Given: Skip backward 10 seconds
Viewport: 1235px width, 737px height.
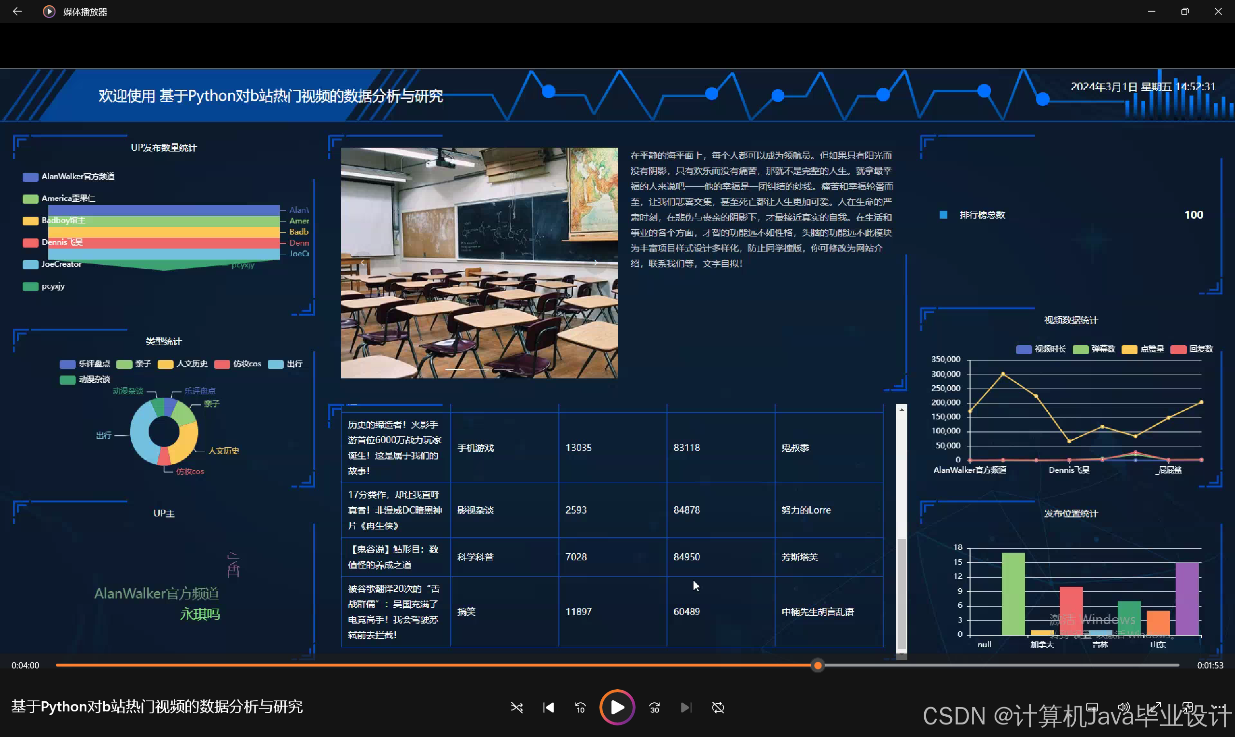Looking at the screenshot, I should [x=580, y=707].
